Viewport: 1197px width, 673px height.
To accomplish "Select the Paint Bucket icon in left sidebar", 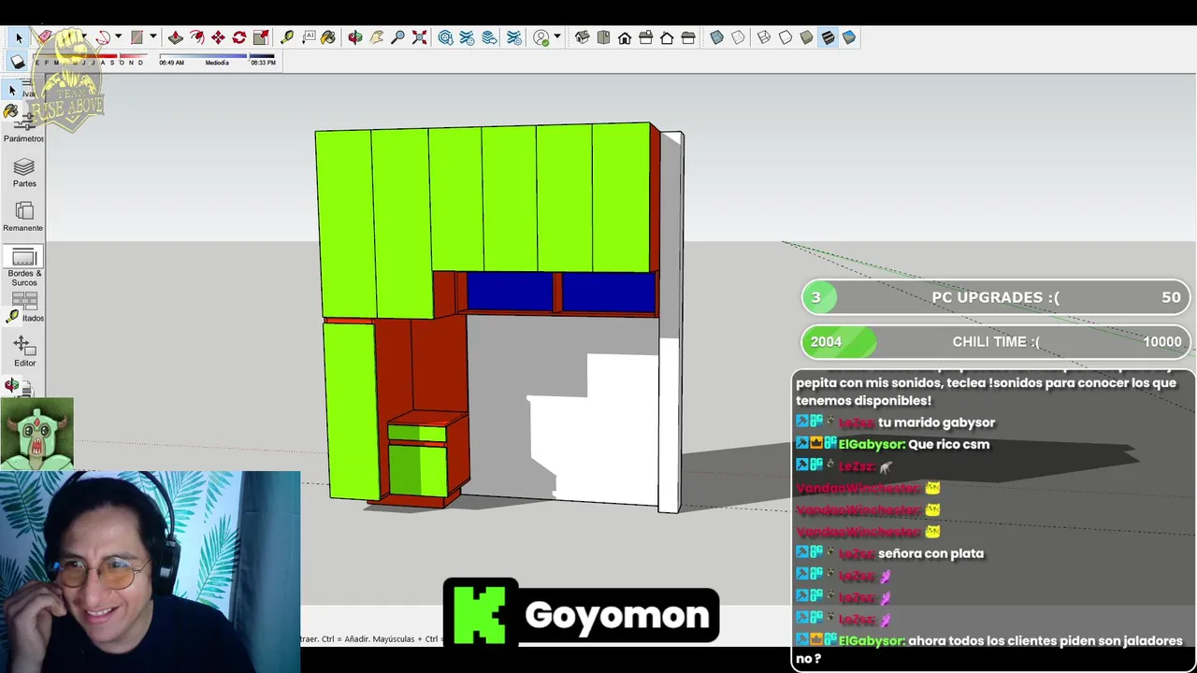I will 10,110.
